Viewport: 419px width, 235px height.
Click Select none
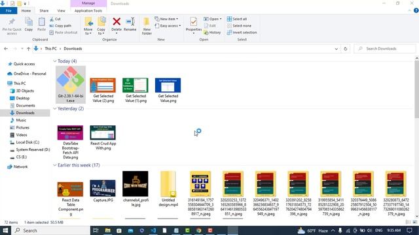239,25
